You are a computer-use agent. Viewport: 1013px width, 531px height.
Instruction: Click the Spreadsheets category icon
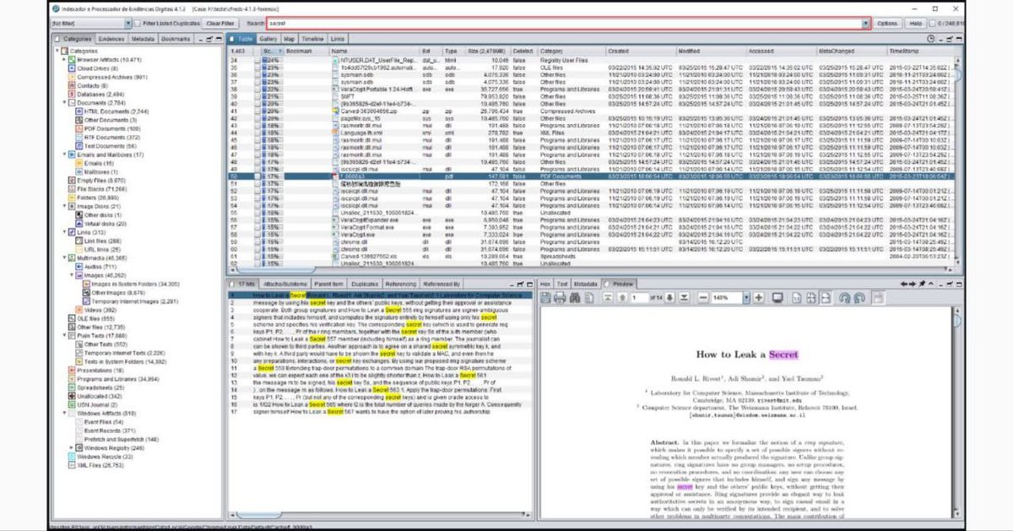coord(71,387)
